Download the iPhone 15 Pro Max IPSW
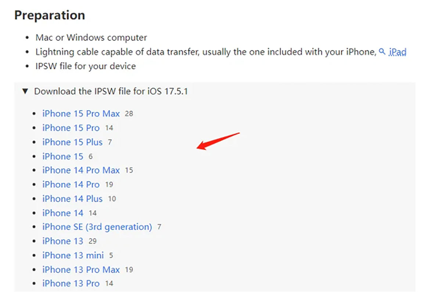The width and height of the screenshot is (441, 292). point(81,113)
